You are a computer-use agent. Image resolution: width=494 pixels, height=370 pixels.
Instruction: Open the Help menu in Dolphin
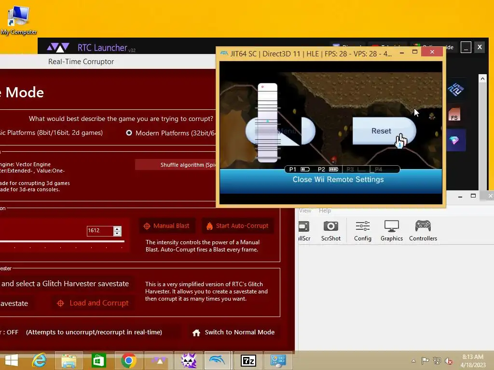325,211
